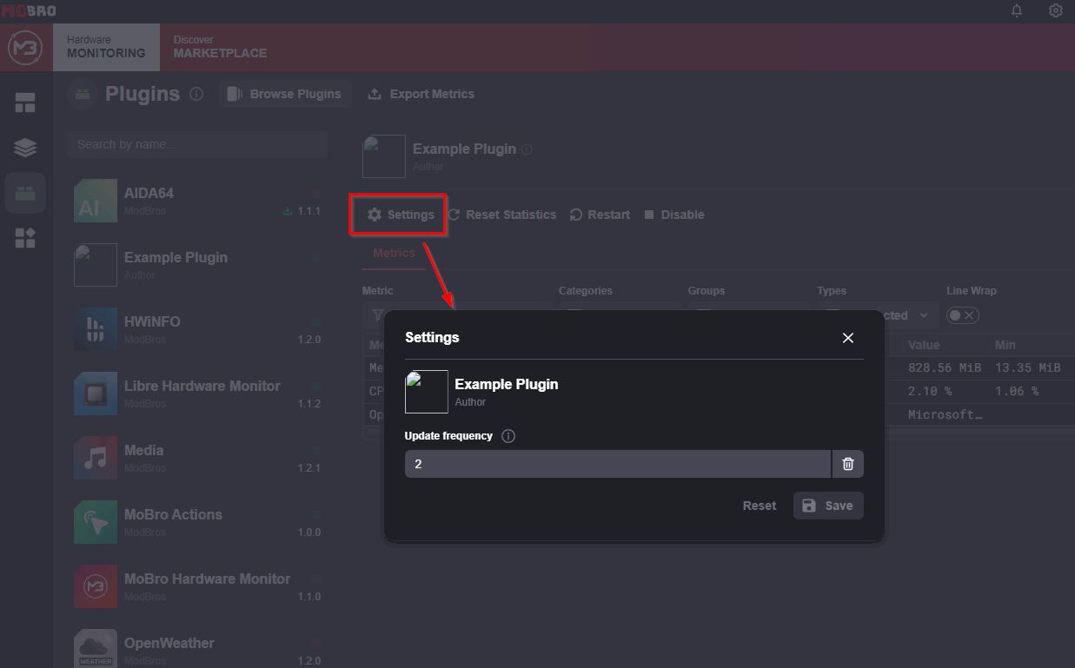Click Browse Plugins button
The width and height of the screenshot is (1075, 668).
point(284,94)
